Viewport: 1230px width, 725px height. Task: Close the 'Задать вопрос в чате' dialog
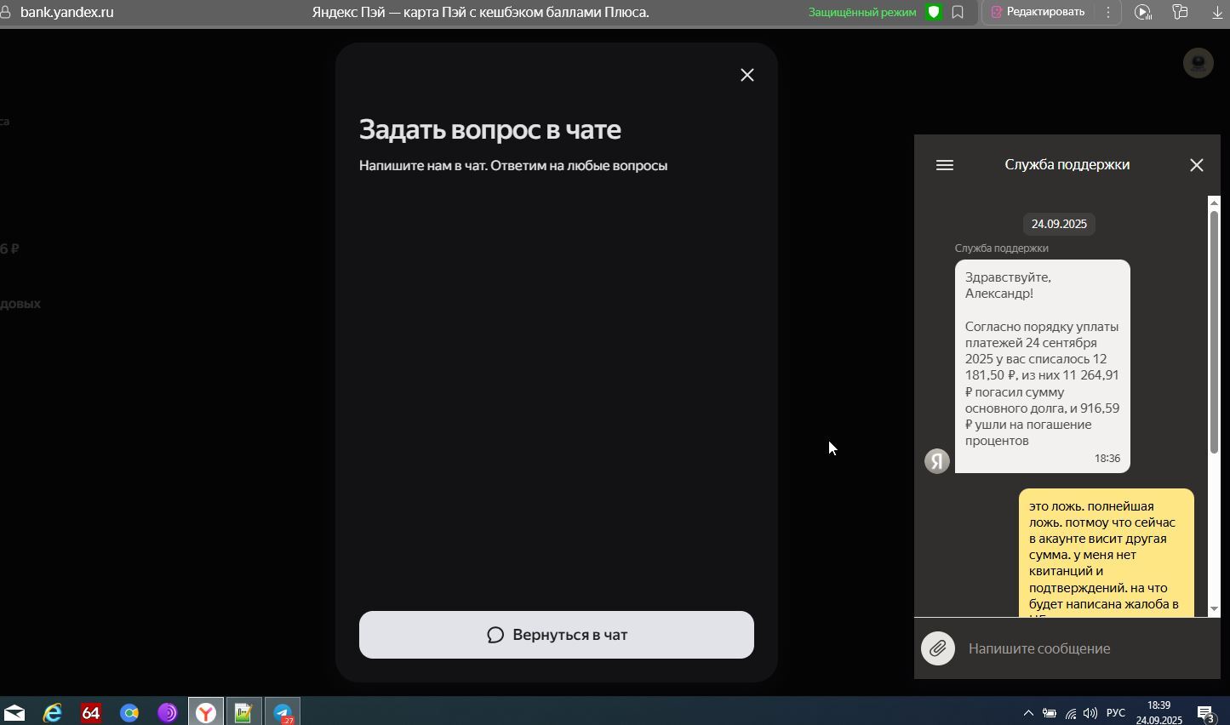click(747, 76)
